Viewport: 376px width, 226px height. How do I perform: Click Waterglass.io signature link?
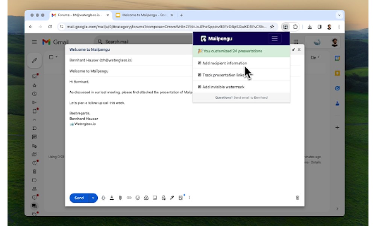pos(85,124)
